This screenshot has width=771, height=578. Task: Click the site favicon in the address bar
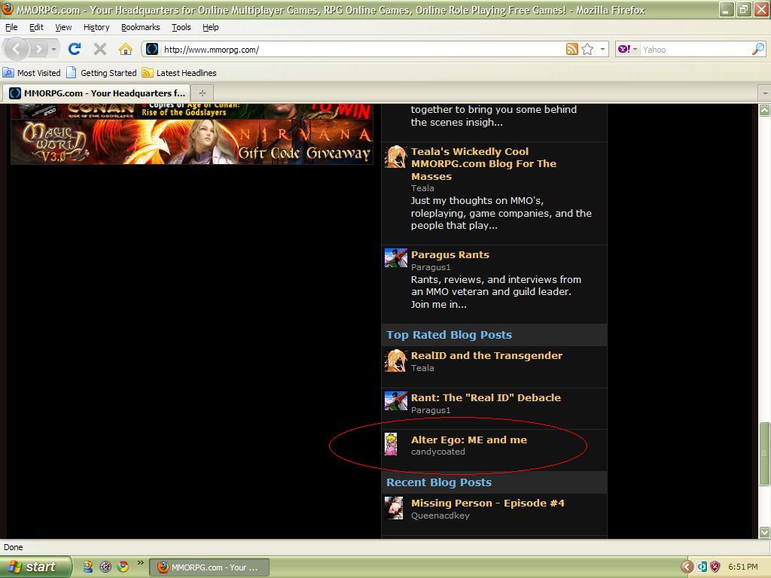click(x=152, y=49)
